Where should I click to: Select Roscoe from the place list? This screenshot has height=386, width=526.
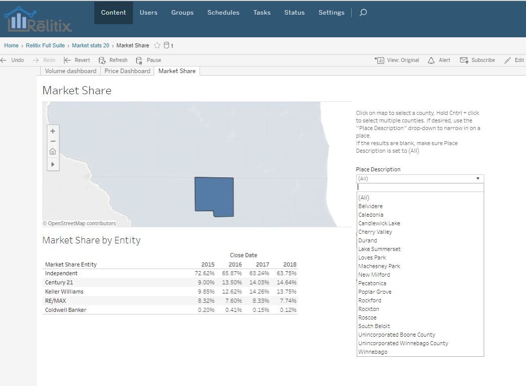[367, 317]
